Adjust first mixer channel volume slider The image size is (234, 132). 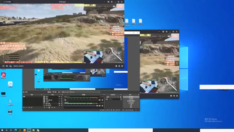[x=81, y=100]
